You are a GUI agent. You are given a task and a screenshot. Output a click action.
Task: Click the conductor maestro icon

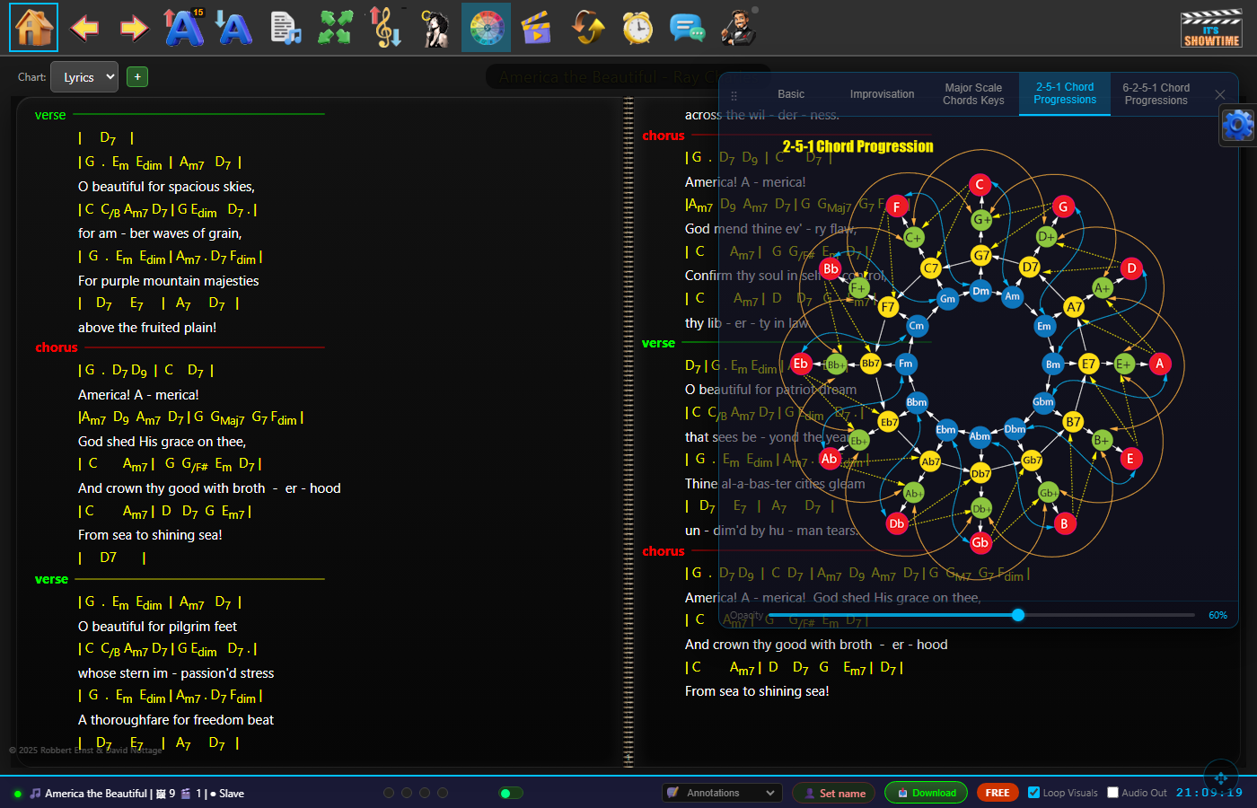tap(738, 28)
